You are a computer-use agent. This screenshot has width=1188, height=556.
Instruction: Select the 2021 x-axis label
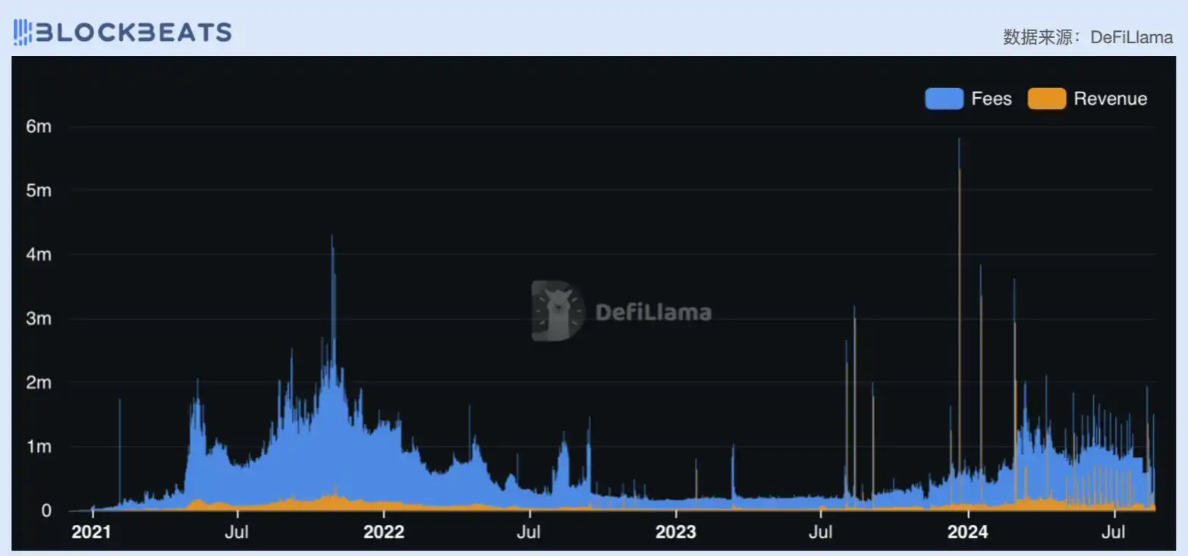[x=91, y=532]
